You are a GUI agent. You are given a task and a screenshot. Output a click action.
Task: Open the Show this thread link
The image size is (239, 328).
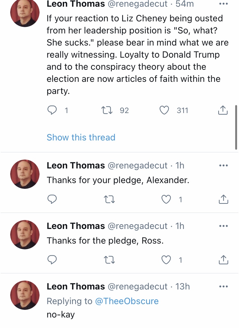81,138
